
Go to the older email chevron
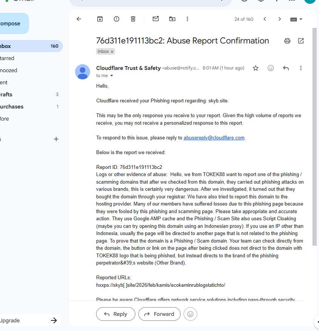coord(280,19)
